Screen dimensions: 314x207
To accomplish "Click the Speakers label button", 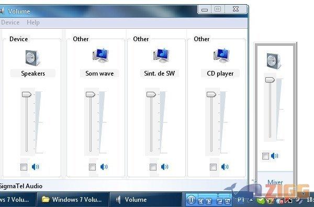I will 33,74.
